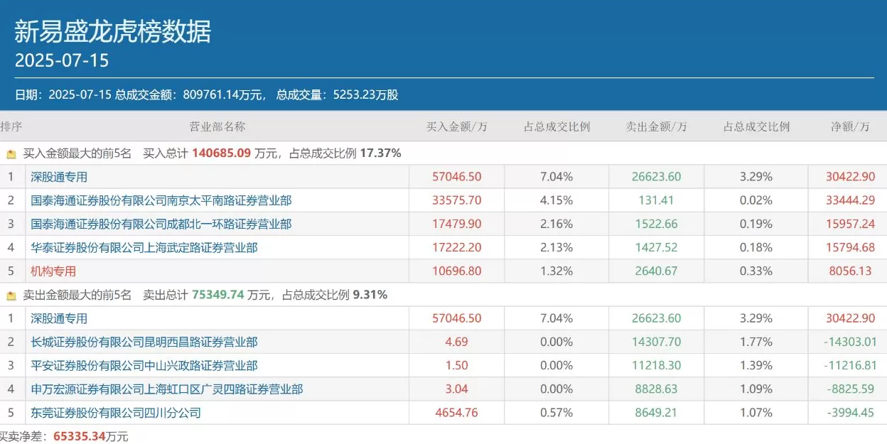Open 华泰证券上海武定路证券营业部 link
Image resolution: width=887 pixels, height=444 pixels.
click(x=144, y=247)
